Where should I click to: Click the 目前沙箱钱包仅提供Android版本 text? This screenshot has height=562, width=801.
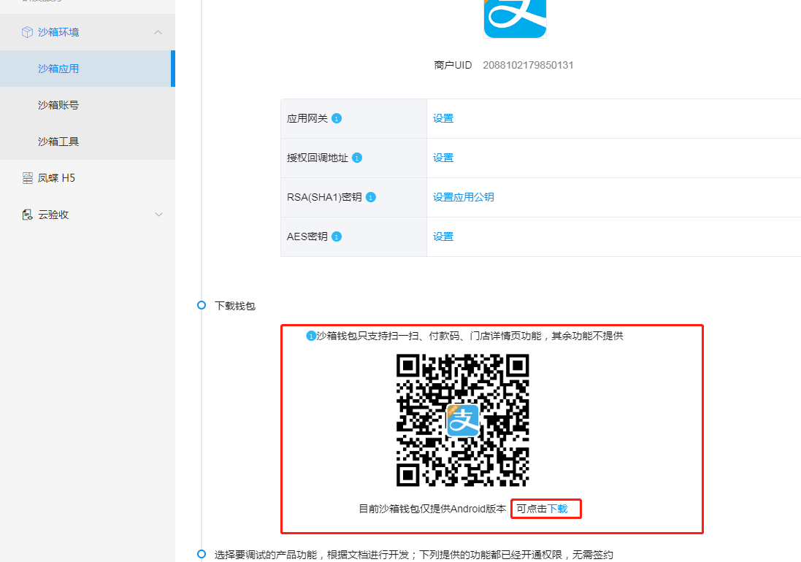[x=432, y=509]
